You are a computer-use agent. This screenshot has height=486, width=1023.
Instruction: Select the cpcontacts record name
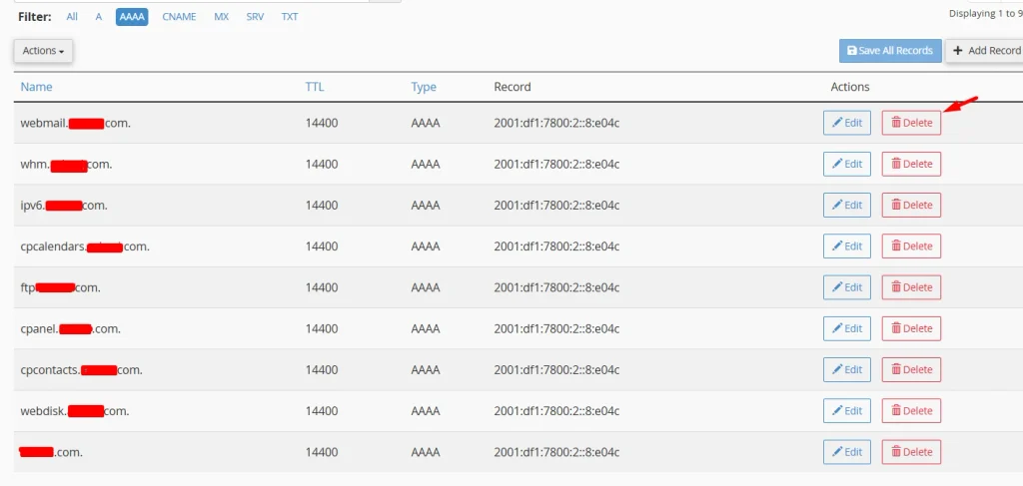pos(81,369)
